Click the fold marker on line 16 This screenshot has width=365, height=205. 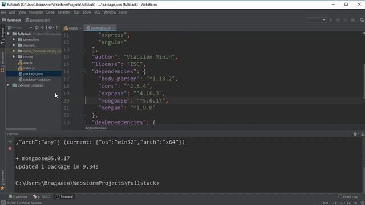click(x=83, y=72)
